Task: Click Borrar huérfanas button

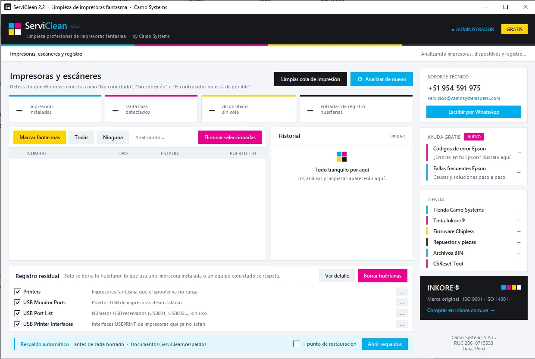Action: (x=382, y=276)
